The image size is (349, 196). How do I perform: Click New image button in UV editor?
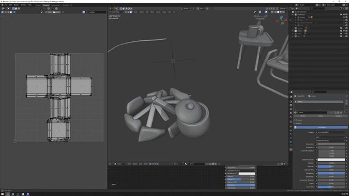49,12
